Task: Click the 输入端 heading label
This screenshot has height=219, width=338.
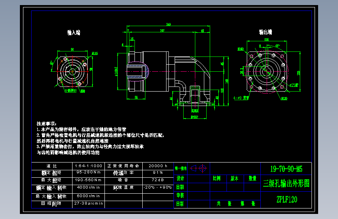Action: 74,33
